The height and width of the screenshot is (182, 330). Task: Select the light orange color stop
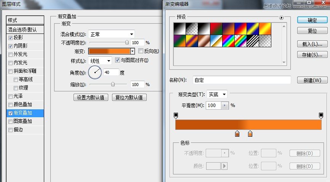click(250, 133)
